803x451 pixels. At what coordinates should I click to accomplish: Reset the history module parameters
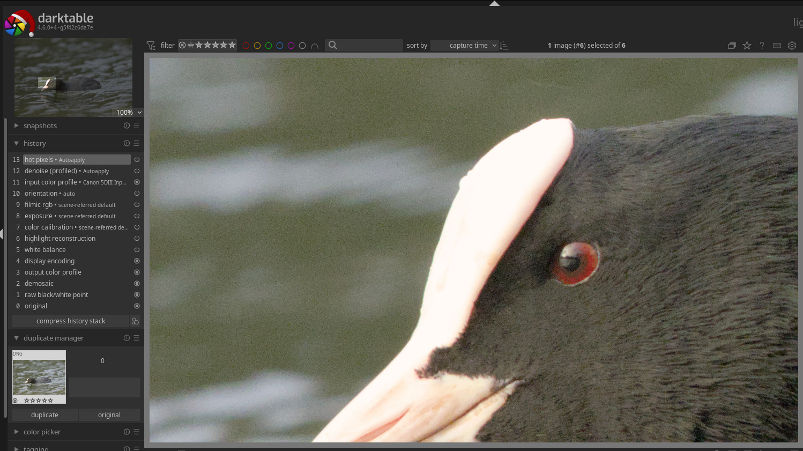pyautogui.click(x=127, y=143)
